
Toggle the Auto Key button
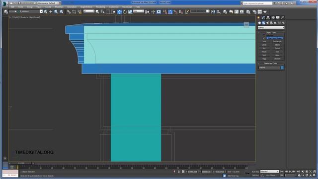tap(255, 172)
